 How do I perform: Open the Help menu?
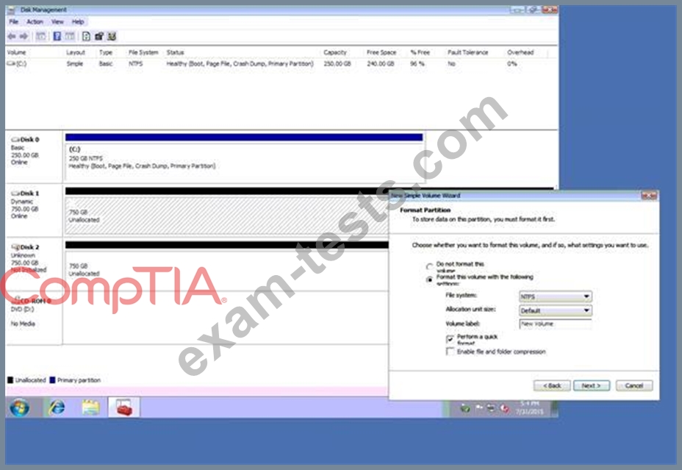pyautogui.click(x=78, y=22)
